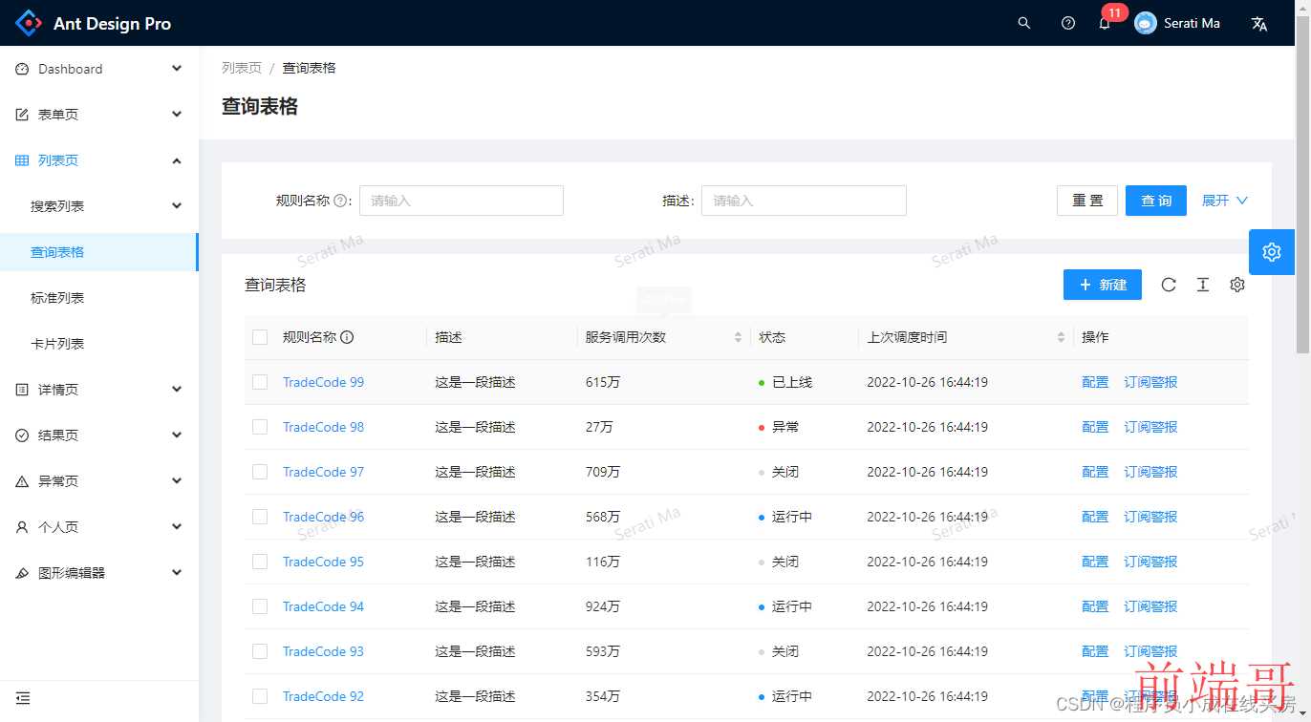
Task: Click the 结果页 check-circle icon
Action: pyautogui.click(x=22, y=435)
